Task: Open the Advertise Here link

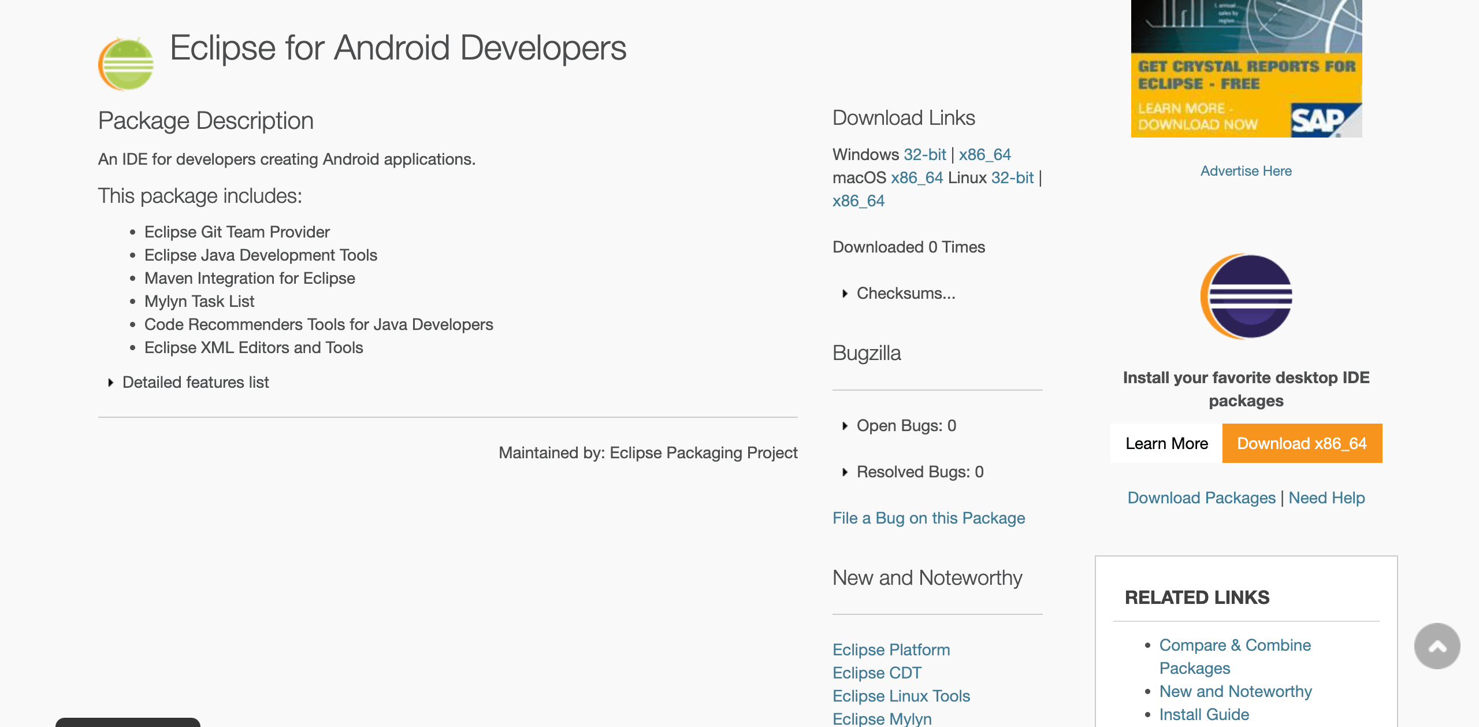Action: (1246, 170)
